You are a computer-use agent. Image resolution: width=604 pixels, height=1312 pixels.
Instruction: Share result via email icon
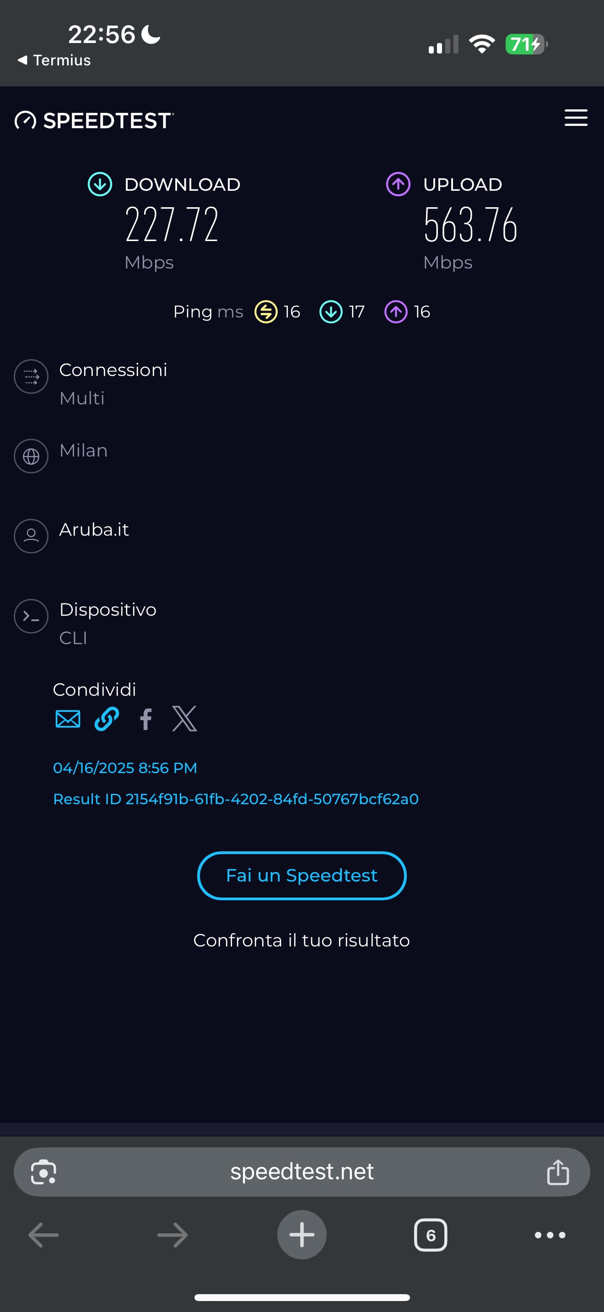(x=68, y=719)
